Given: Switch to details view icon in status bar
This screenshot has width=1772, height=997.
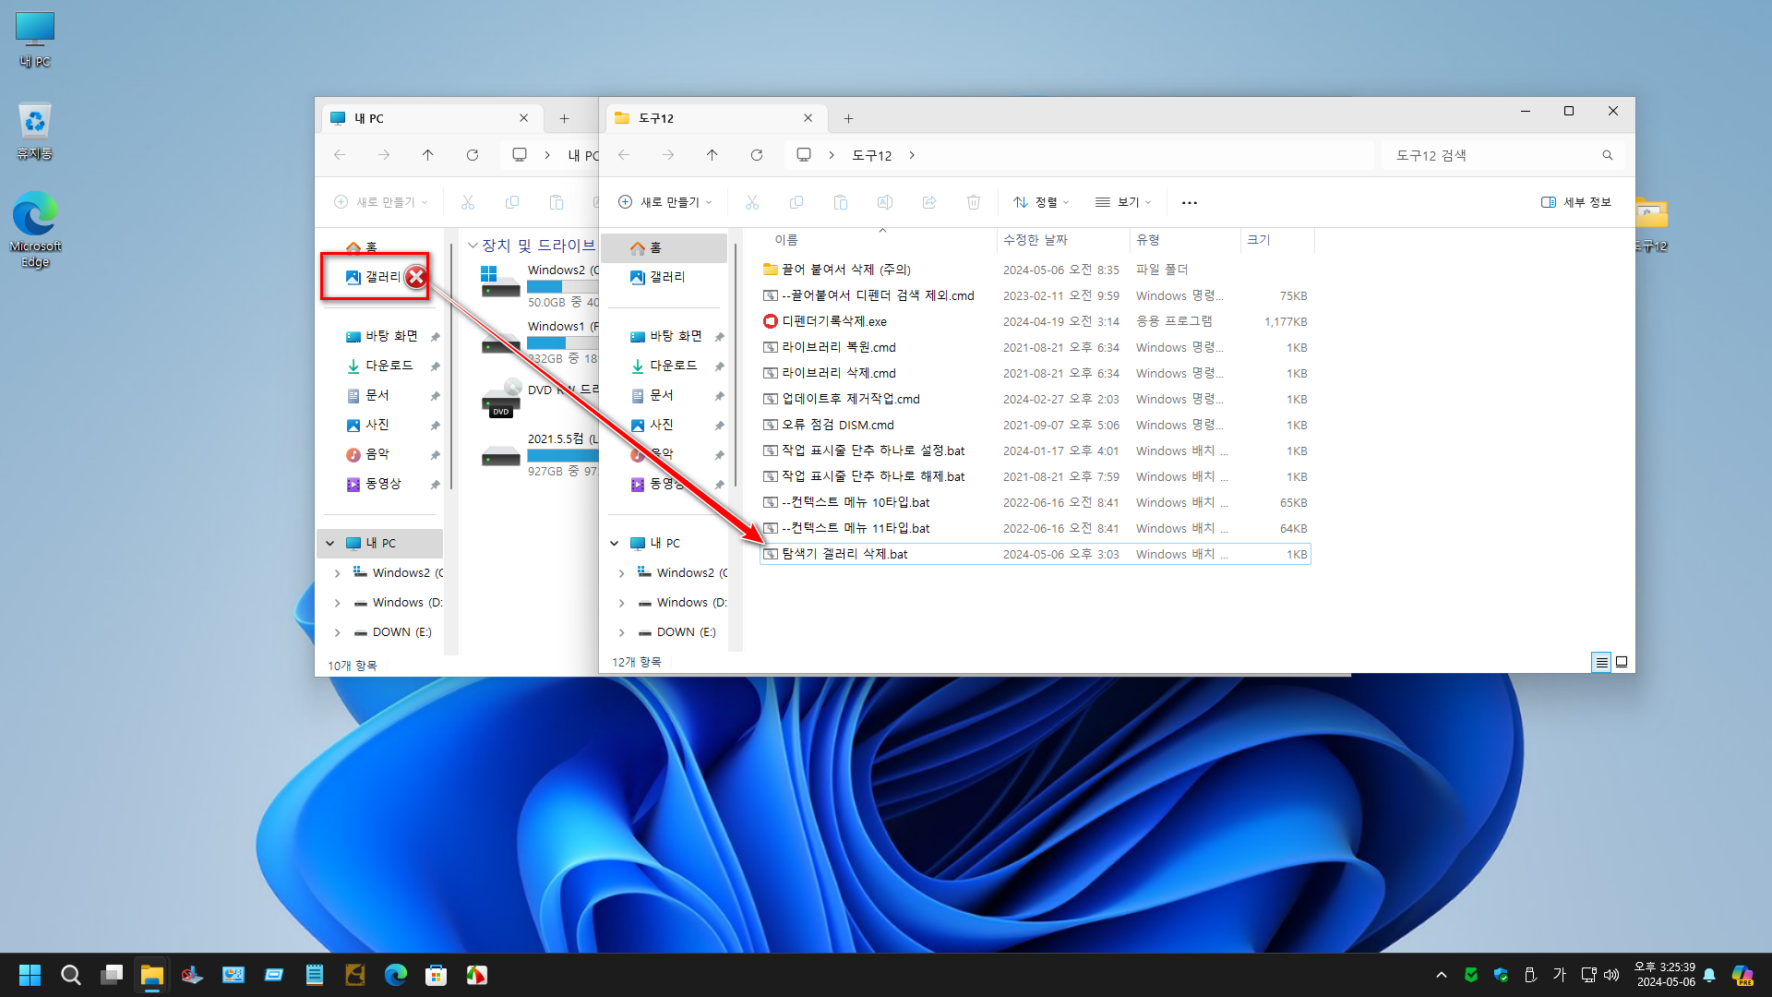Looking at the screenshot, I should pyautogui.click(x=1602, y=662).
